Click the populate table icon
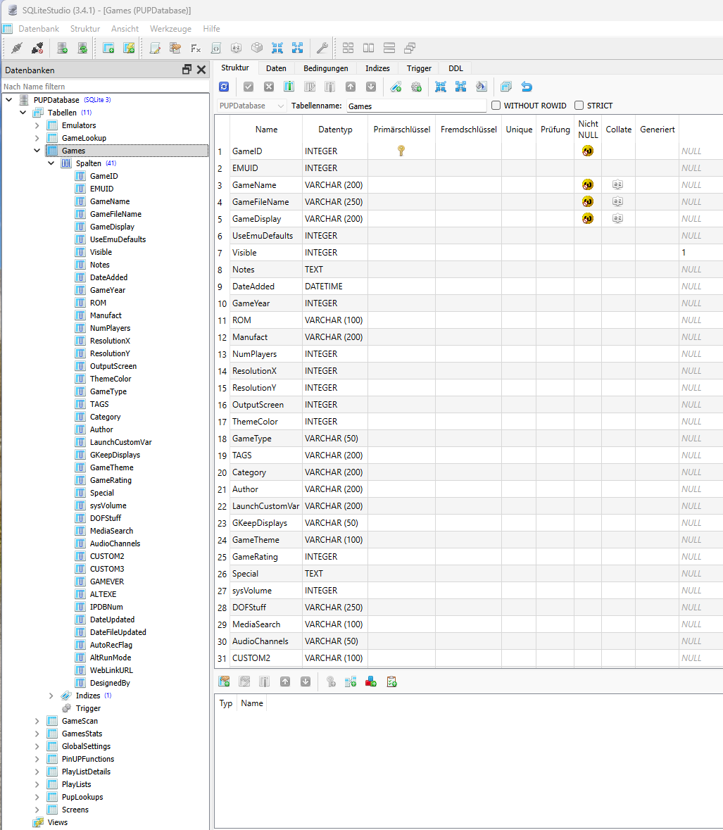 (x=481, y=87)
